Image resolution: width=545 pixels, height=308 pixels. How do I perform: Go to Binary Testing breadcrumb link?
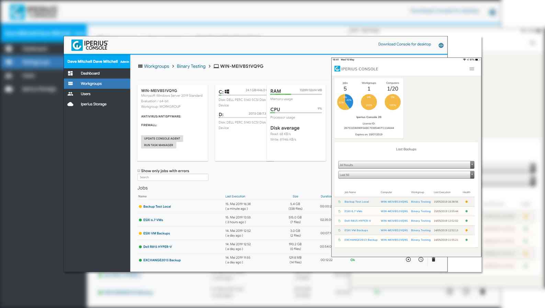(x=191, y=66)
